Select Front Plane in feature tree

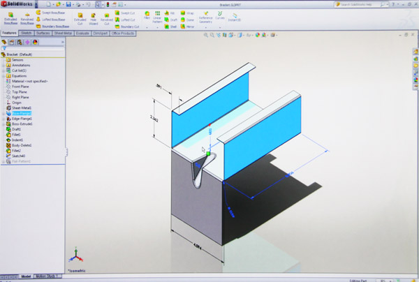pyautogui.click(x=17, y=87)
